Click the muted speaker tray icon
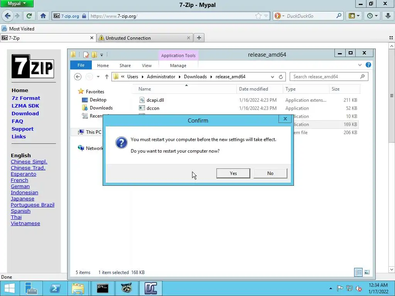The width and height of the screenshot is (395, 296). (x=358, y=288)
